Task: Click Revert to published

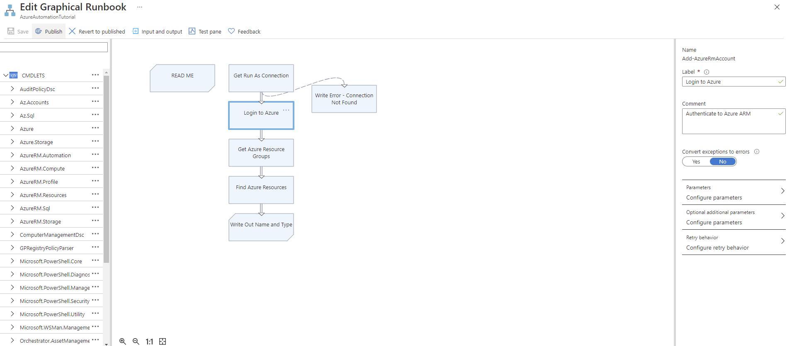Action: (97, 31)
